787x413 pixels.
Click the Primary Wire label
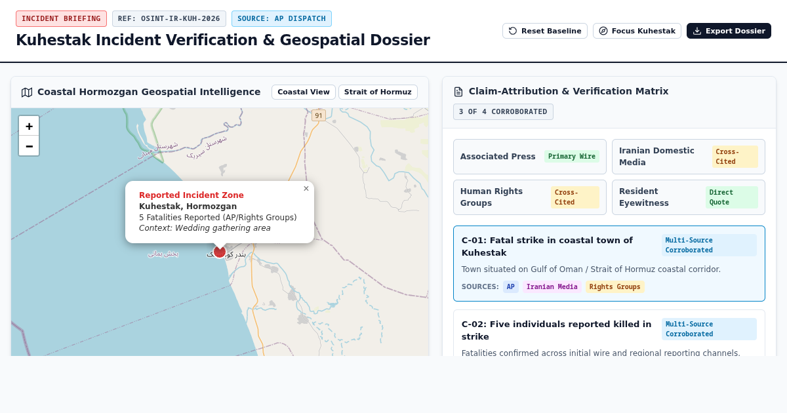click(572, 157)
